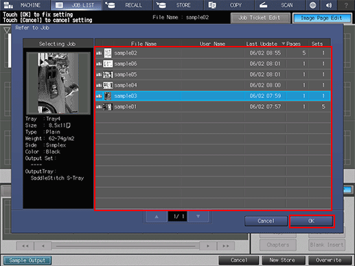The width and height of the screenshot is (355, 266).
Task: Select the sample01 job row
Action: click(x=213, y=107)
